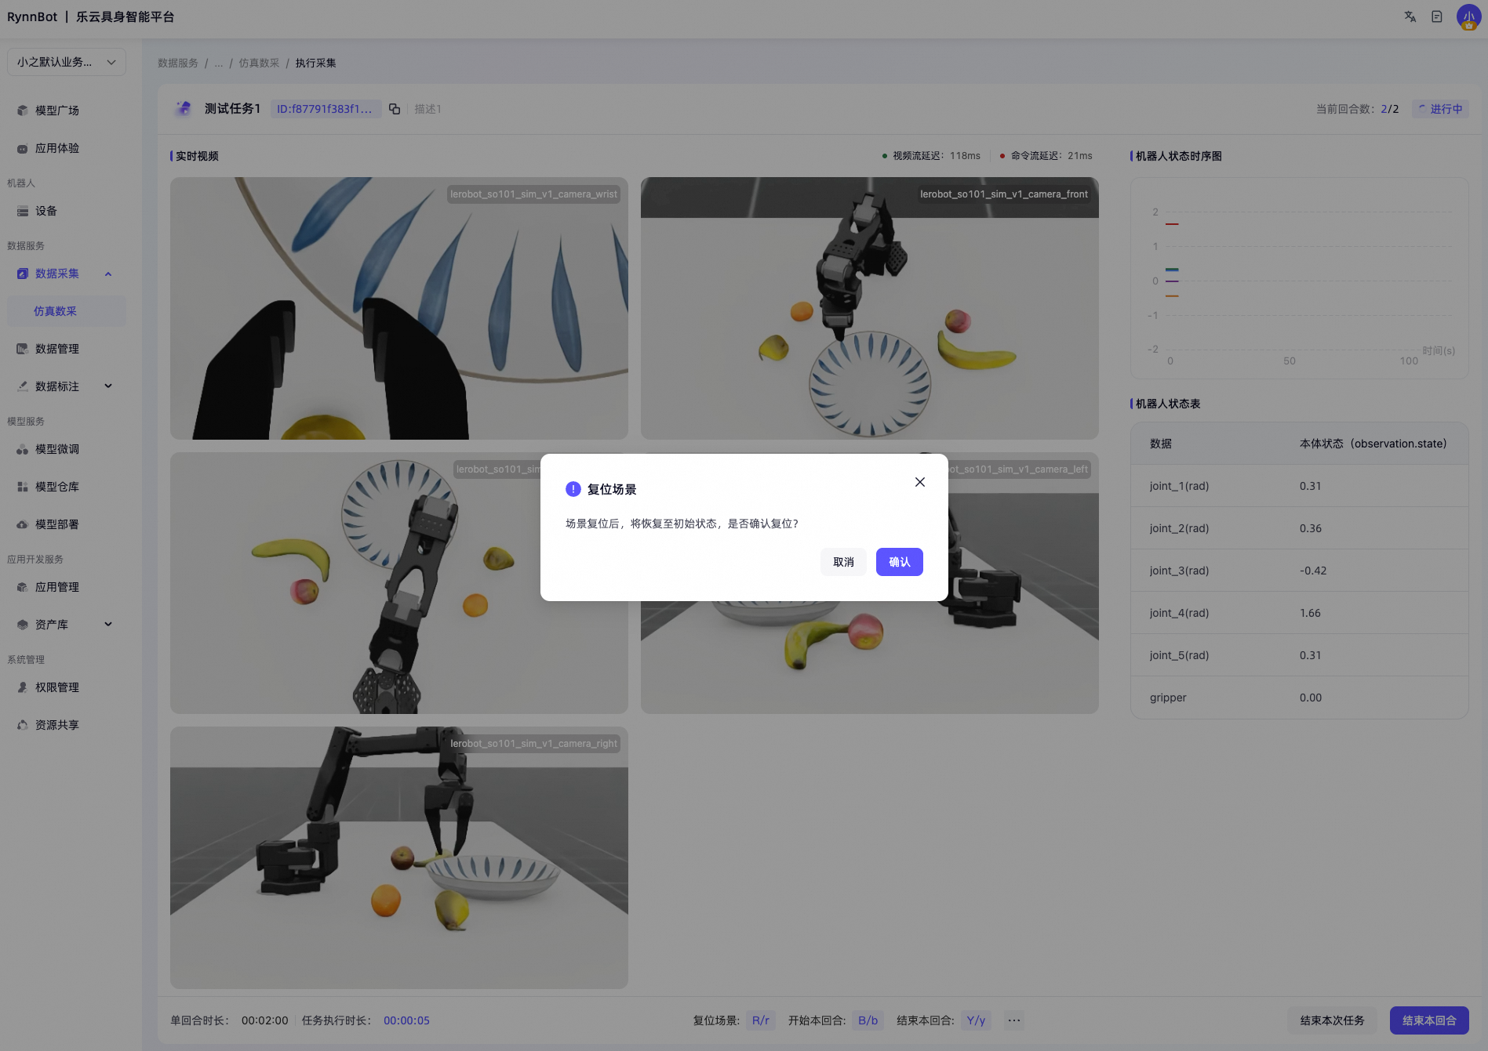1488x1051 pixels.
Task: Cancel the reset dialog with 取消
Action: 843,562
